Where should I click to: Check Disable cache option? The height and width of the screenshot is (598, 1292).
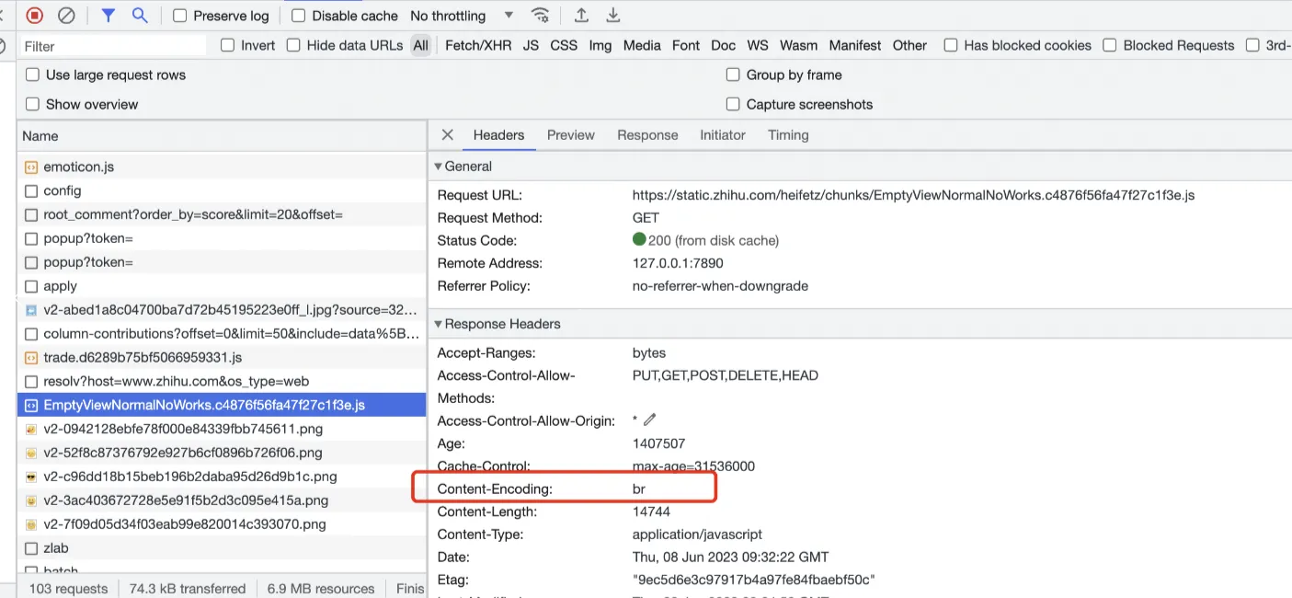[299, 16]
